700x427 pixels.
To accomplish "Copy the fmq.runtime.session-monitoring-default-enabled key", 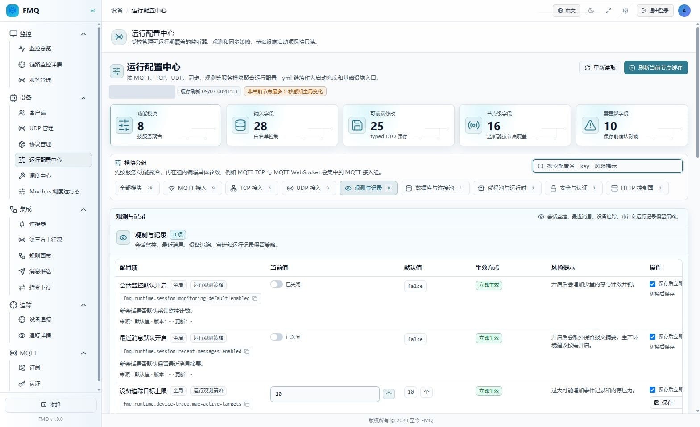I will click(x=255, y=299).
